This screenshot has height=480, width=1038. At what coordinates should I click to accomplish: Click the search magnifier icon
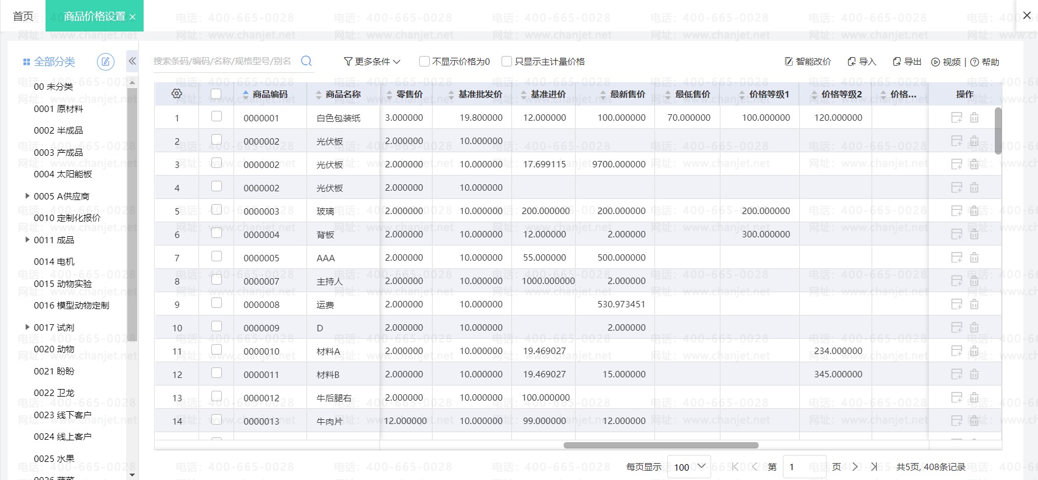point(306,61)
